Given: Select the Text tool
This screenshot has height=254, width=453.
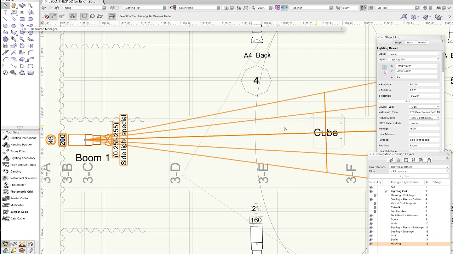Looking at the screenshot, I should [x=5, y=12].
